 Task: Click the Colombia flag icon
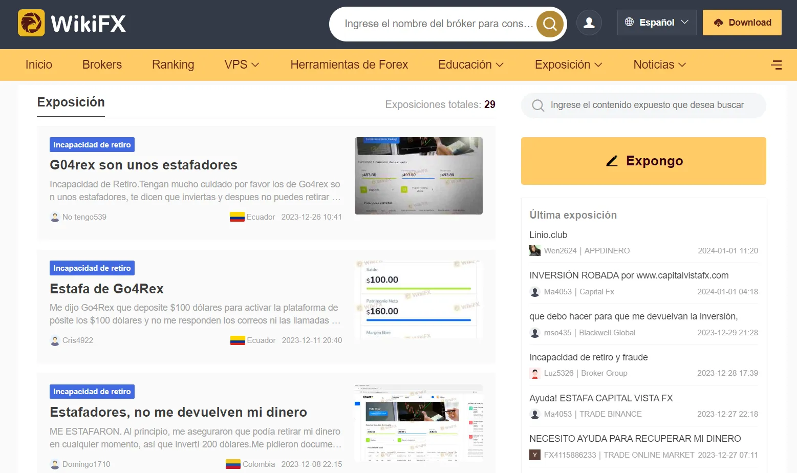pyautogui.click(x=233, y=464)
